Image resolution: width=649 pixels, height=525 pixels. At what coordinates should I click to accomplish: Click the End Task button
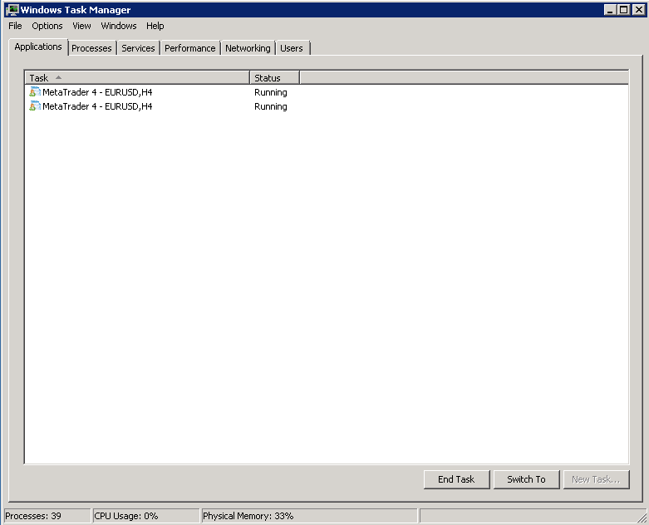pyautogui.click(x=456, y=479)
